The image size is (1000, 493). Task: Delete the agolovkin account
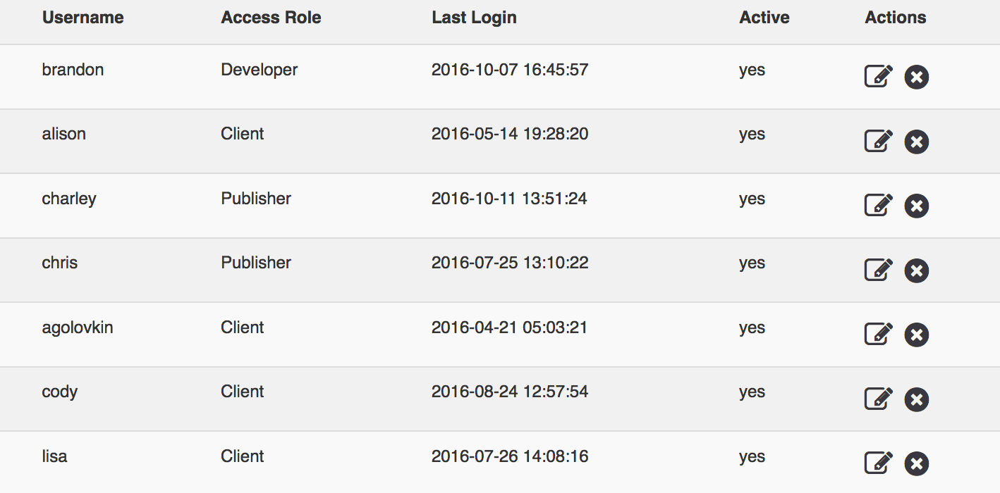(916, 335)
